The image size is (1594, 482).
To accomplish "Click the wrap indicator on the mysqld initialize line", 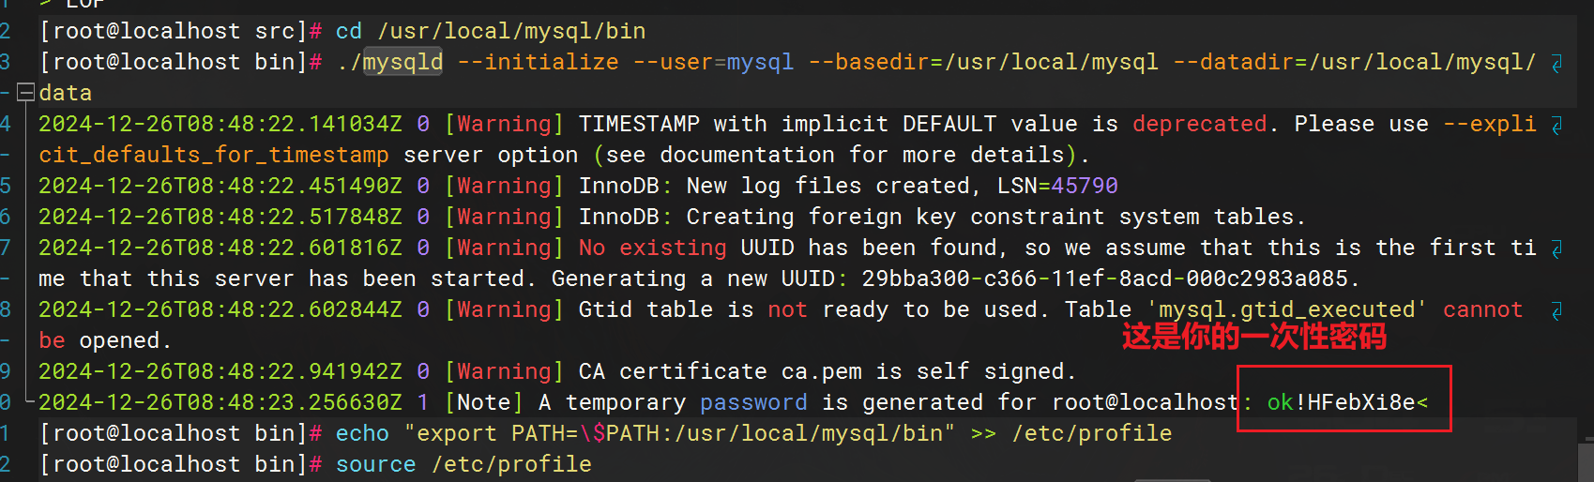I will (1556, 63).
